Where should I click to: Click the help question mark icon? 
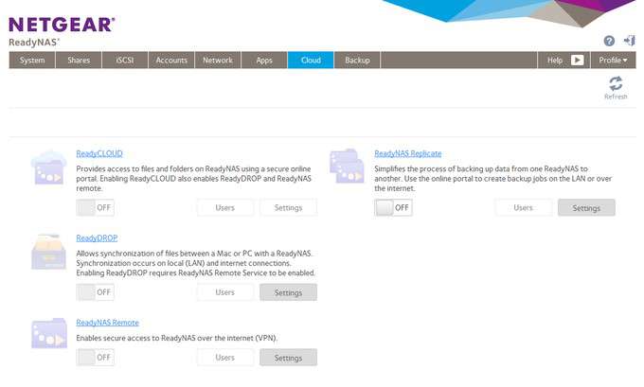(609, 41)
